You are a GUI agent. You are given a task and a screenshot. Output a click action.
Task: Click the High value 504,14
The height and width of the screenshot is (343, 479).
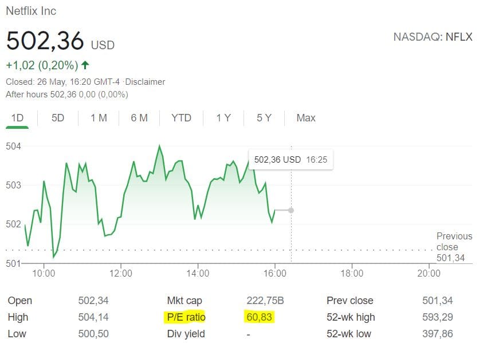(x=93, y=317)
